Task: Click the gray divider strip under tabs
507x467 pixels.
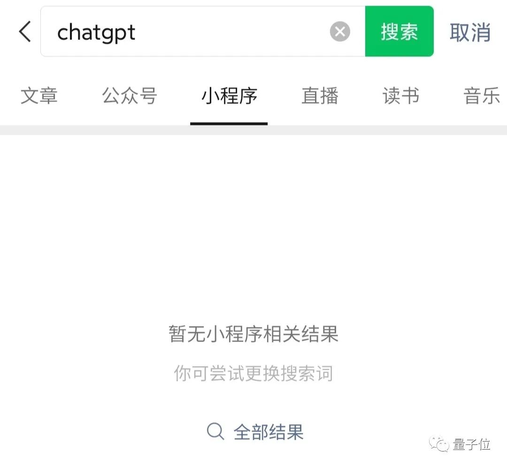Action: pos(253,130)
